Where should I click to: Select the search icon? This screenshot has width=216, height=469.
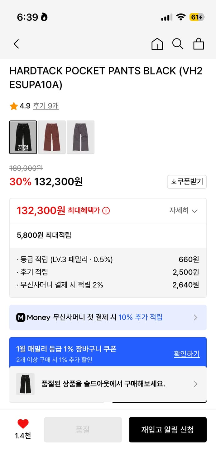point(178,44)
